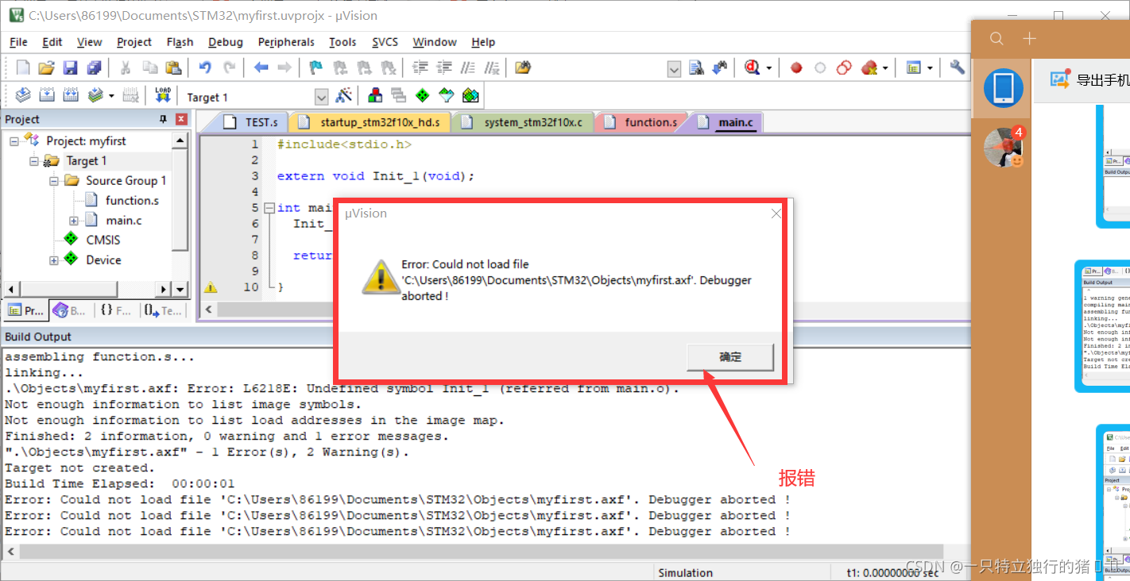This screenshot has width=1130, height=581.
Task: Click the phone icon in the side window
Action: [1003, 88]
